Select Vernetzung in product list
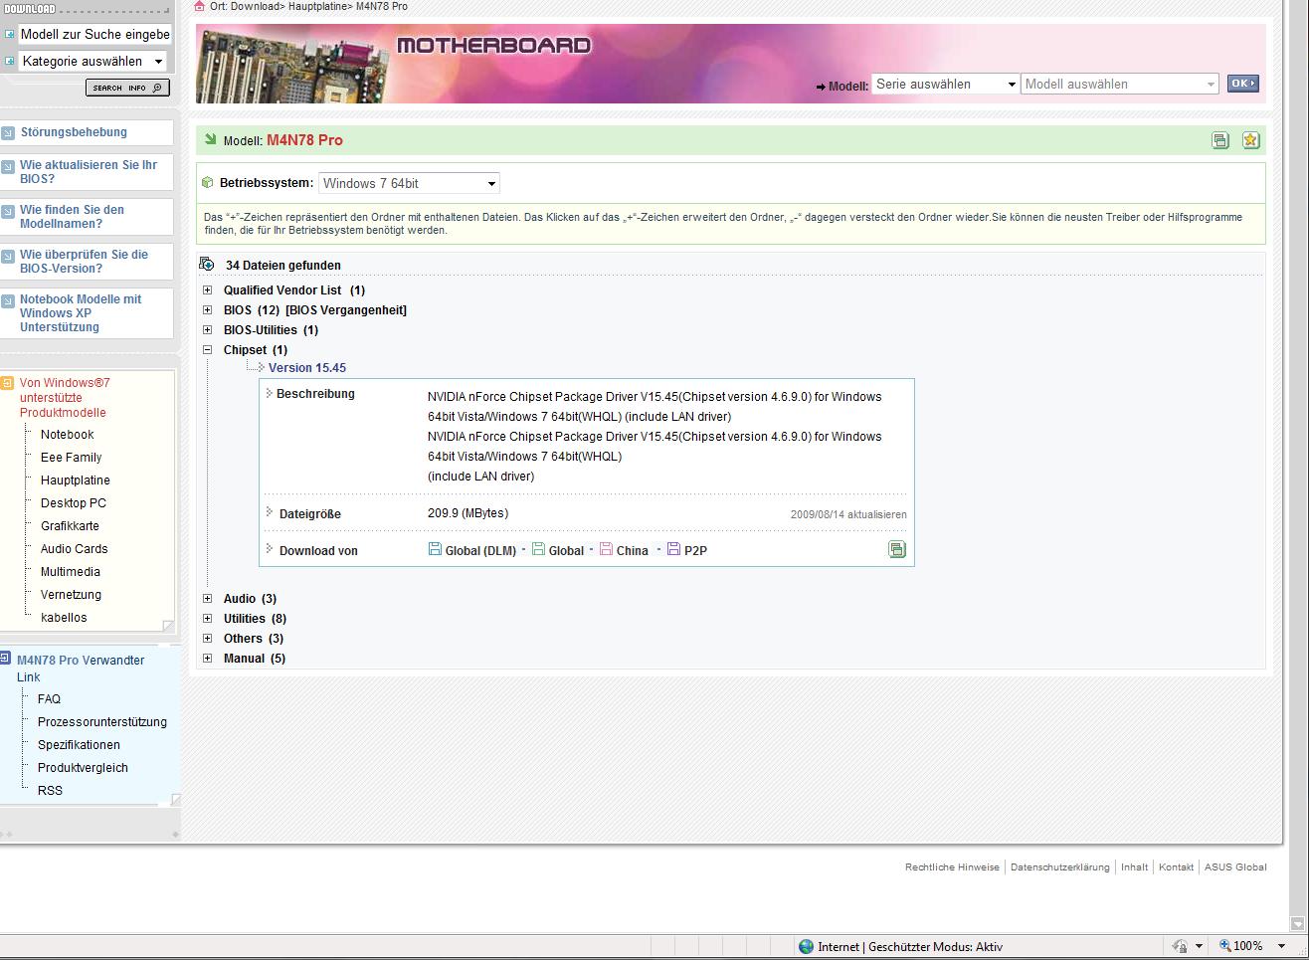This screenshot has height=960, width=1309. tap(71, 595)
